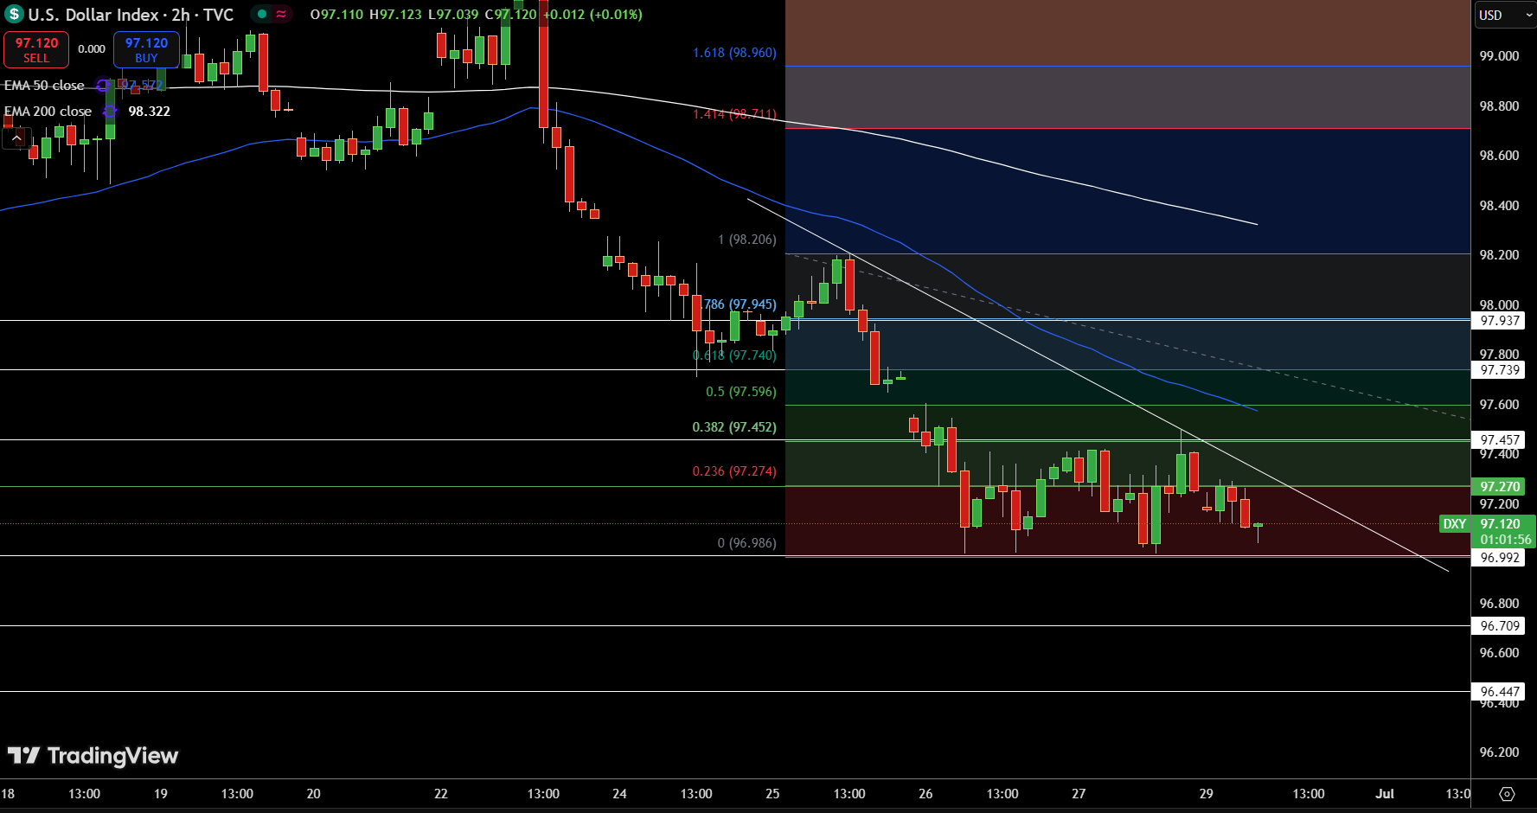Select the 0.5 (97.596) Fibonacci level label
The height and width of the screenshot is (813, 1537).
point(741,392)
